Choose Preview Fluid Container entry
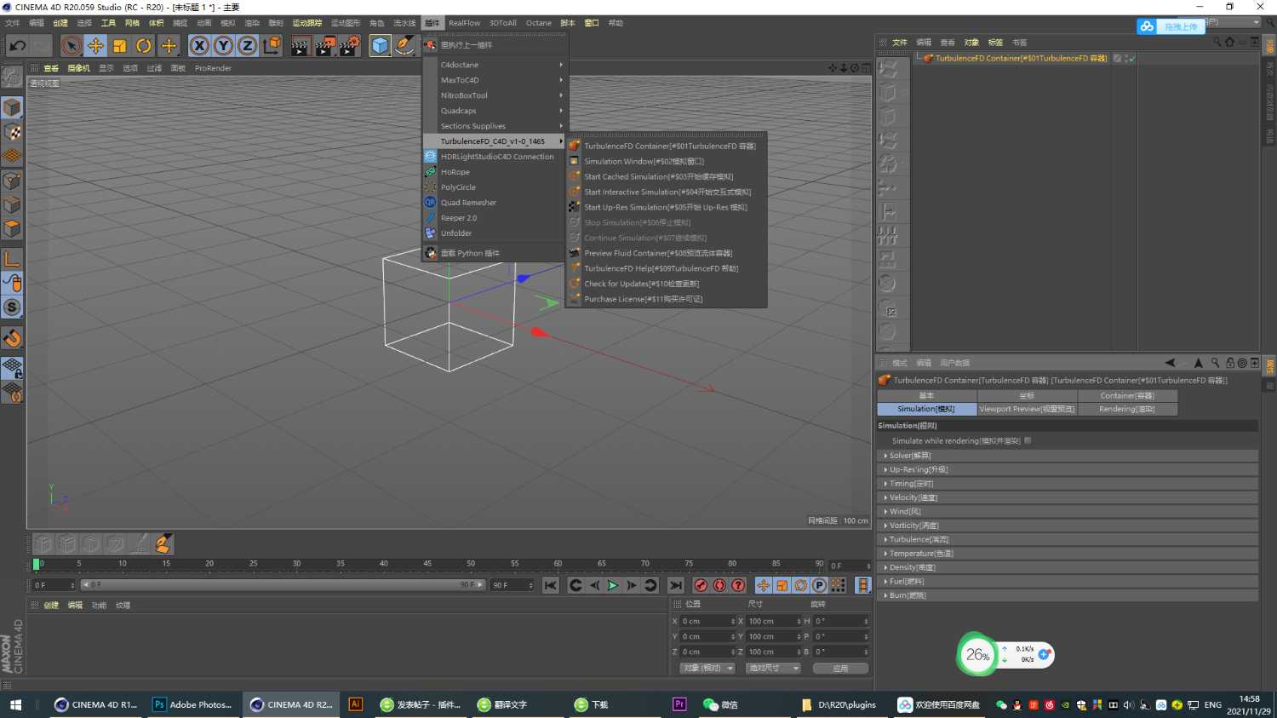The width and height of the screenshot is (1277, 718). tap(657, 253)
